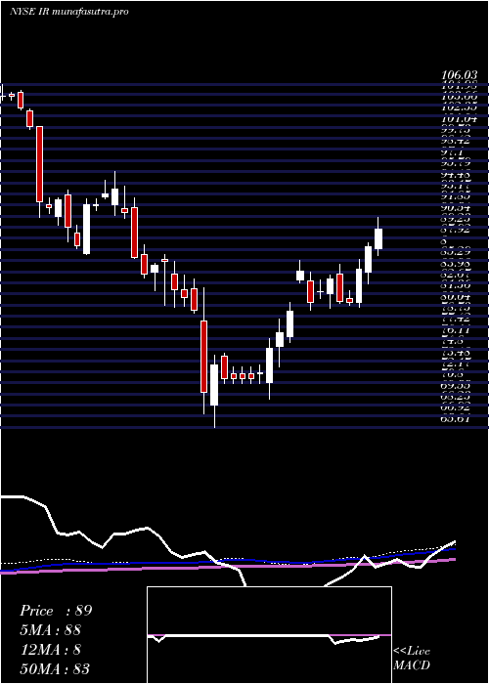The width and height of the screenshot is (489, 684).
Task: Select the 101.04 price axis label
Action: tap(460, 118)
